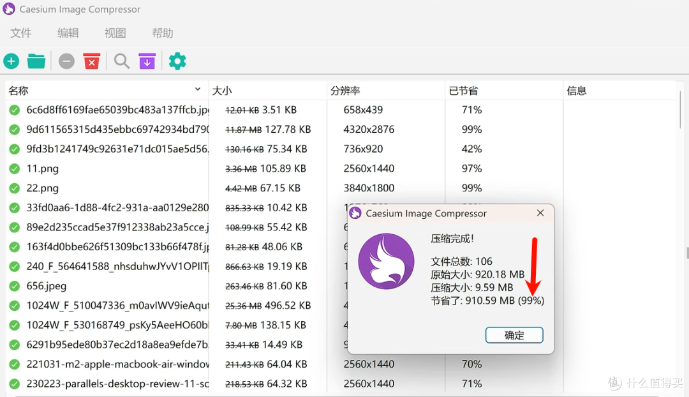The image size is (689, 397).
Task: Sort by the 分辨率 column header
Action: (x=386, y=91)
